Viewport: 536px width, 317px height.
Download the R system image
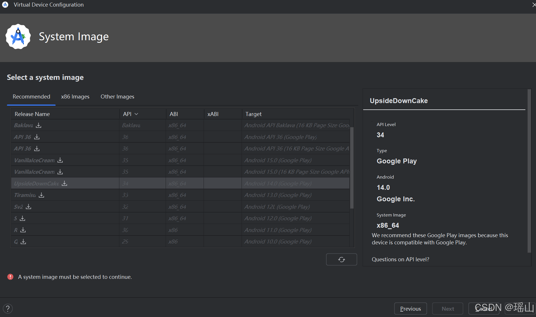[x=23, y=230]
